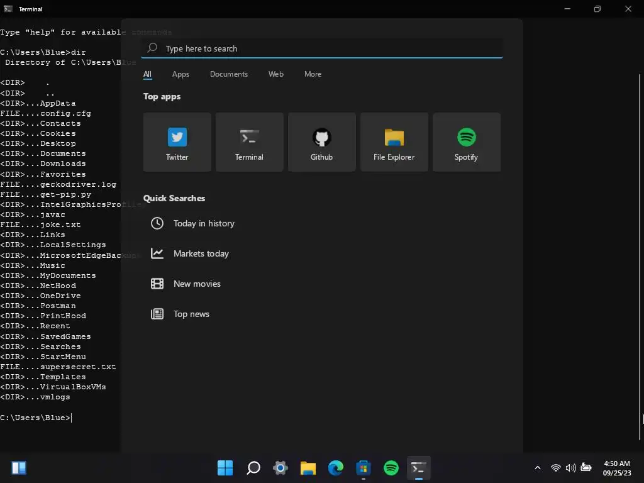
Task: Click the Terminal title bar app icon
Action: 8,9
